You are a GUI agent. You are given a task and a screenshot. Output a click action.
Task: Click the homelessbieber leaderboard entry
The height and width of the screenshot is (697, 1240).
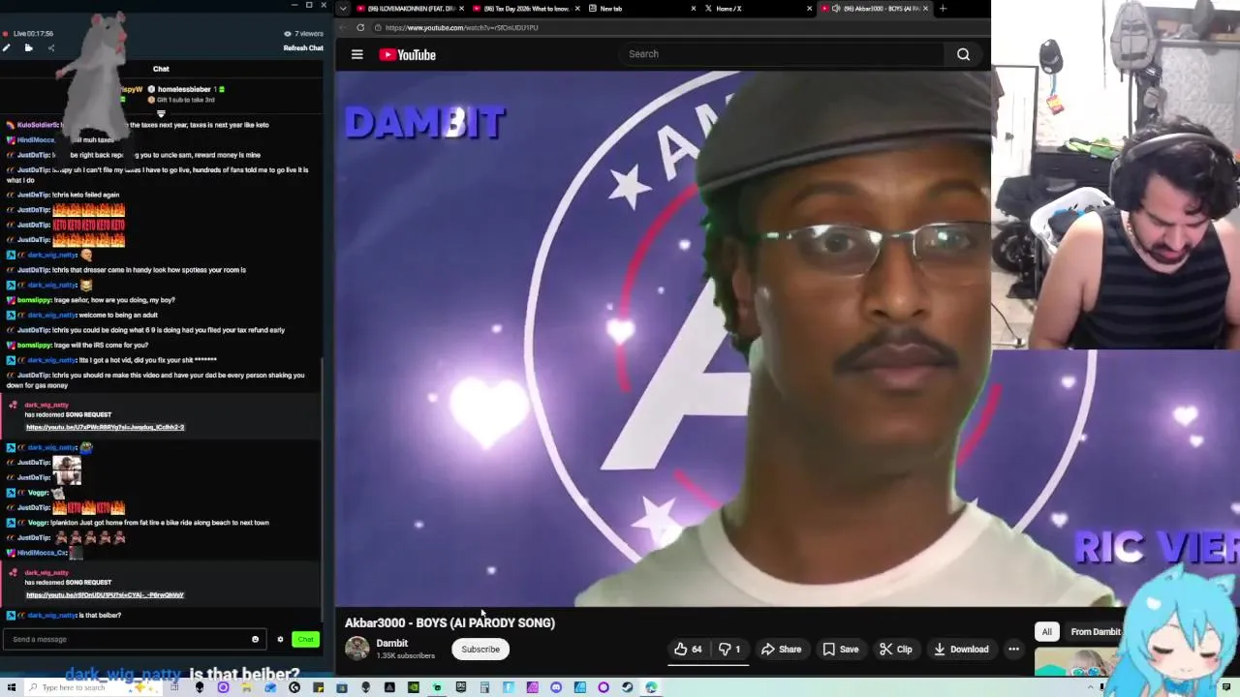(184, 89)
